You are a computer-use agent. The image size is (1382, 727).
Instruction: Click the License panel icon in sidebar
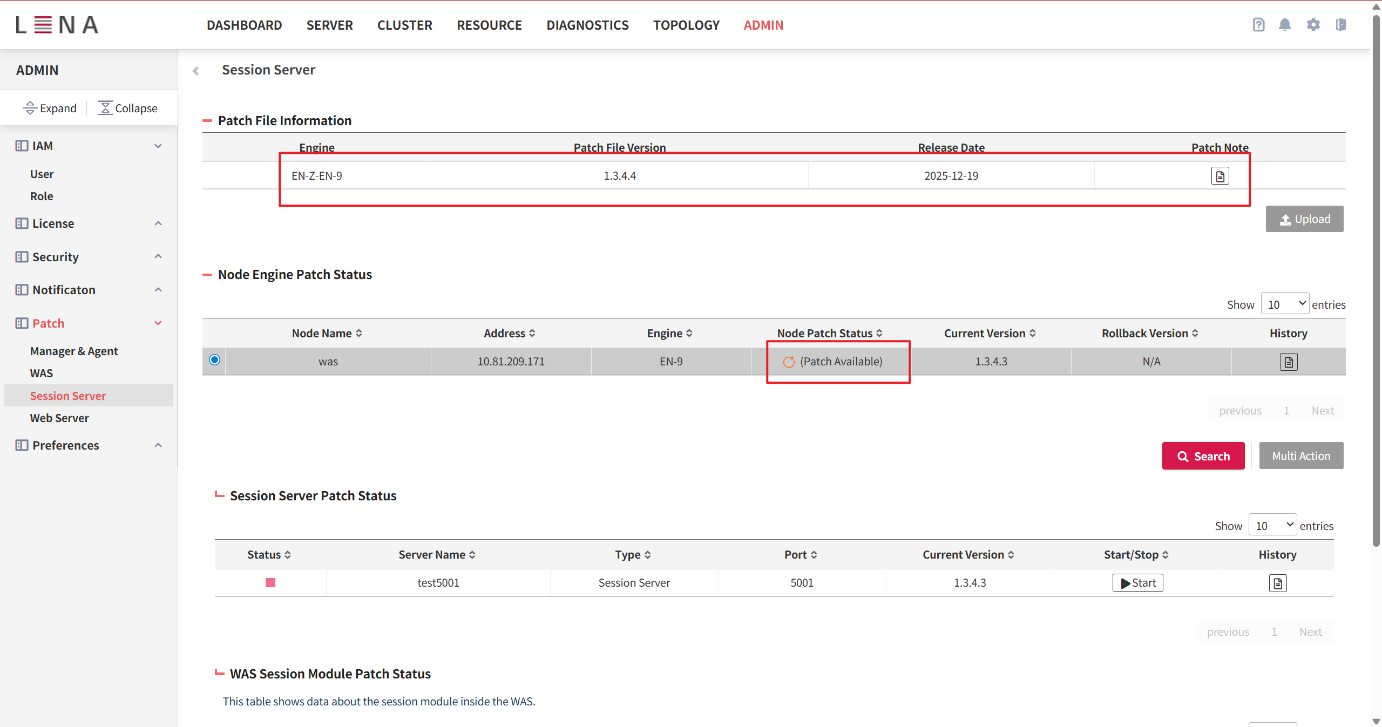(22, 223)
